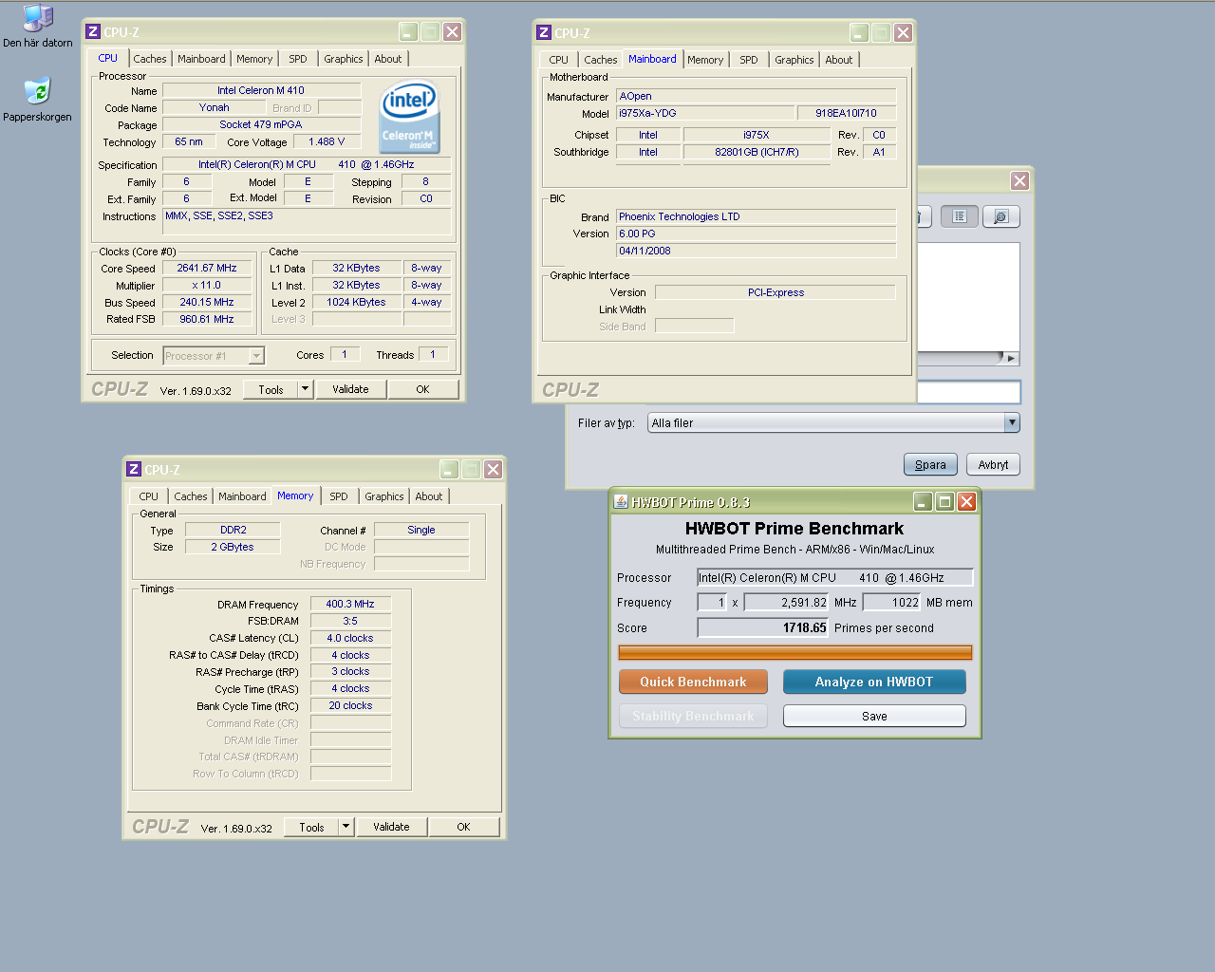Click right arrow of save dialog scrollbar

(x=1013, y=359)
